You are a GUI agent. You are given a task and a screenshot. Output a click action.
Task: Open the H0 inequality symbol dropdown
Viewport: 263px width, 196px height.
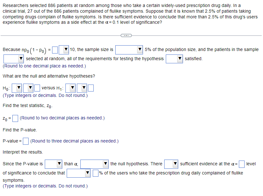29,88
